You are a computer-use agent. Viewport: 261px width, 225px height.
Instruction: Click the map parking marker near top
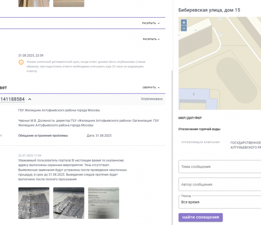pos(221,18)
